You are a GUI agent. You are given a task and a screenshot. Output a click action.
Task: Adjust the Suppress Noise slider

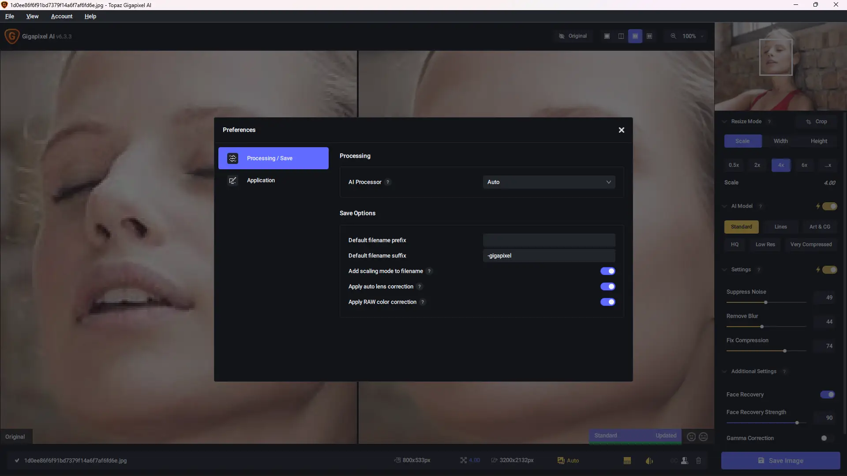tap(765, 302)
